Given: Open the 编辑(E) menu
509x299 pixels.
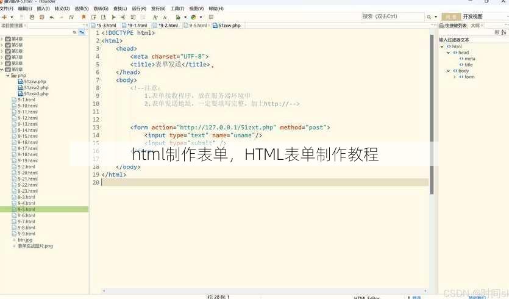Looking at the screenshot, I should (x=25, y=9).
